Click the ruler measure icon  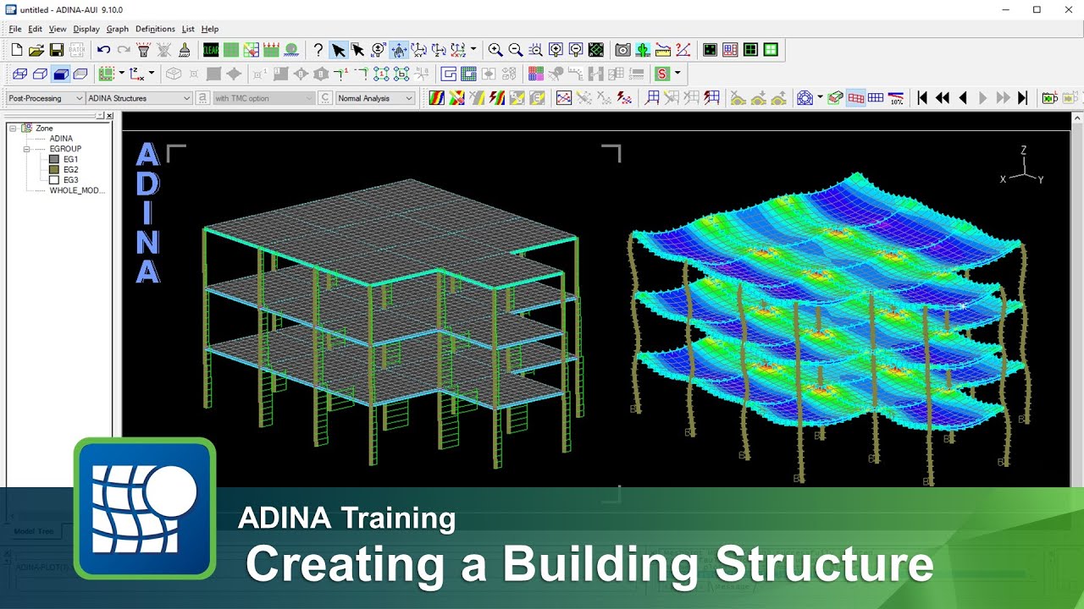coord(663,50)
